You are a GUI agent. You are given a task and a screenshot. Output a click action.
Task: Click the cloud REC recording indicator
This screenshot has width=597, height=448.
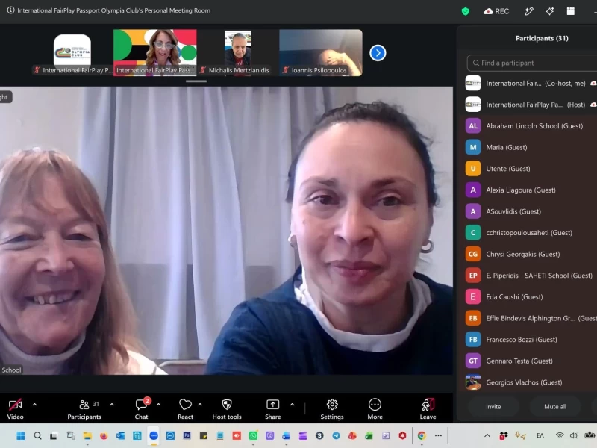496,11
